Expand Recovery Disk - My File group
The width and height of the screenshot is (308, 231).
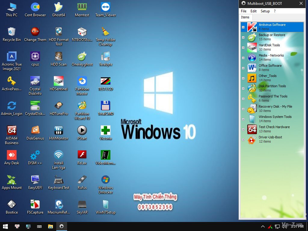[243, 109]
